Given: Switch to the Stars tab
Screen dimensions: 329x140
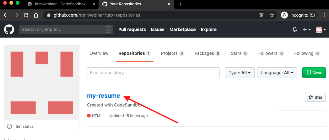Looking at the screenshot, I should point(239,54).
